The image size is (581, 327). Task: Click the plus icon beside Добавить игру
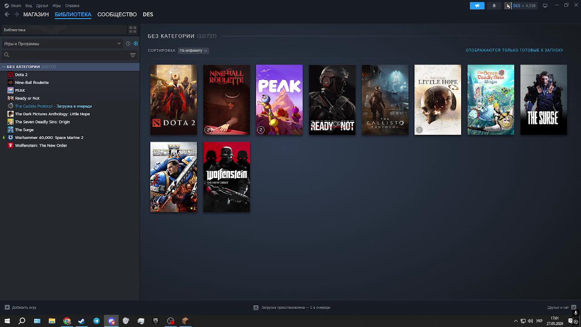pyautogui.click(x=7, y=307)
